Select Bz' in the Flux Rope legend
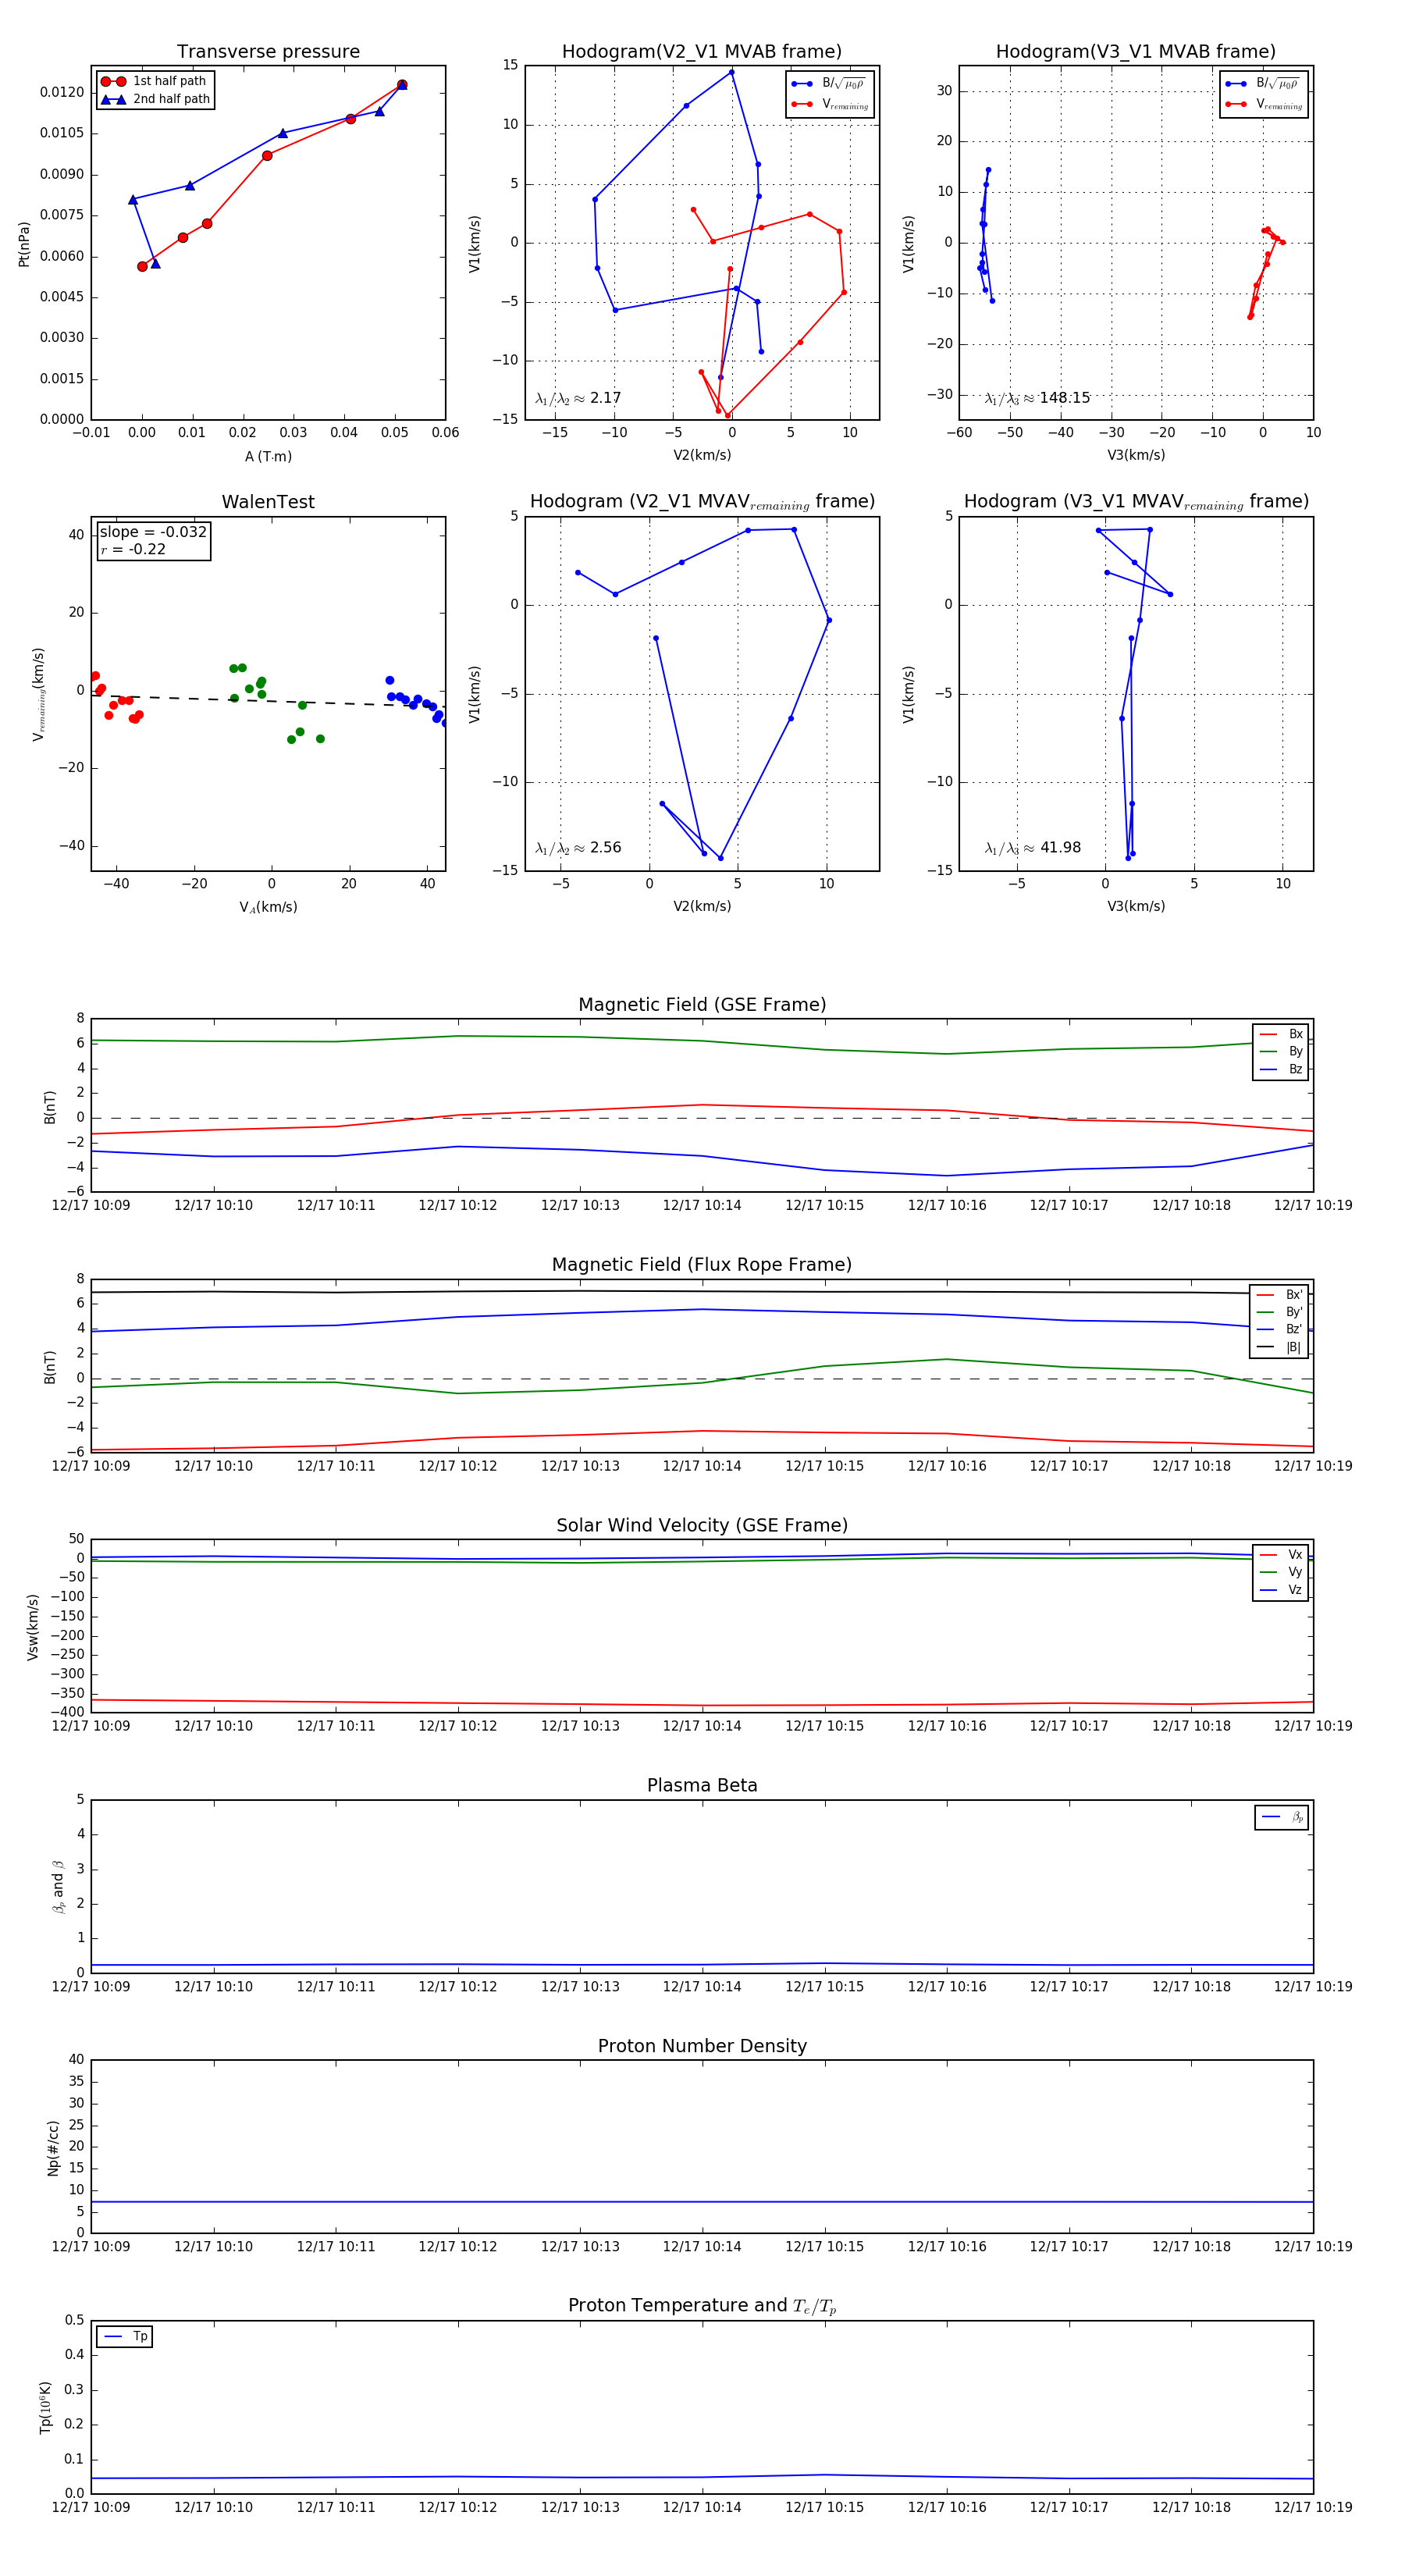 point(1279,1329)
